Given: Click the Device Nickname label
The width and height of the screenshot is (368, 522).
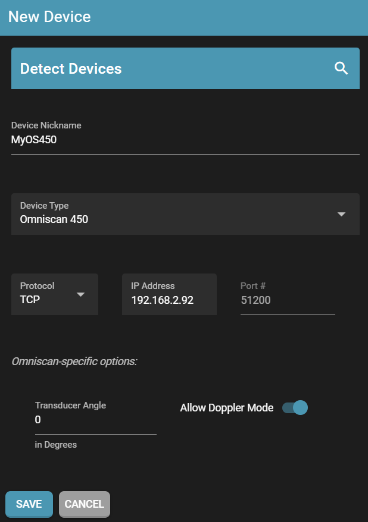Looking at the screenshot, I should (x=46, y=125).
